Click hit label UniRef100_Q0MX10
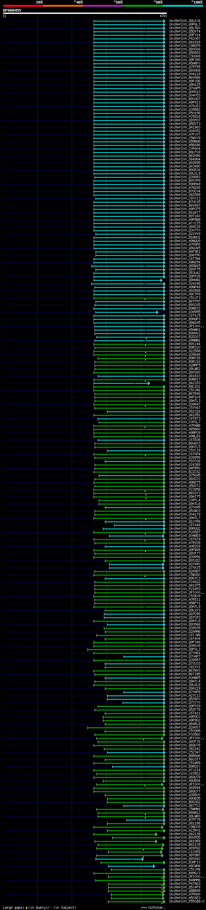The width and height of the screenshot is (206, 910). click(185, 92)
